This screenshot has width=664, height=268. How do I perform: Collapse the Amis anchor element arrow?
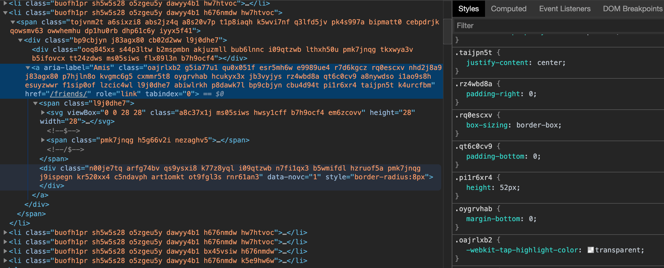pyautogui.click(x=28, y=68)
